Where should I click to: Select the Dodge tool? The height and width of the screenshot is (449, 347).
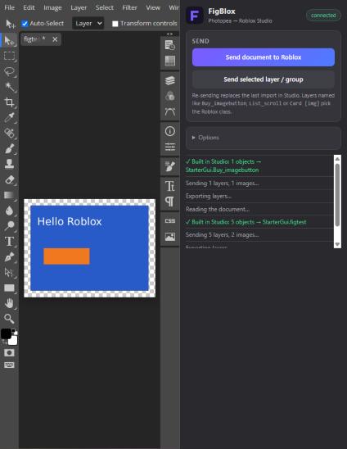9,226
